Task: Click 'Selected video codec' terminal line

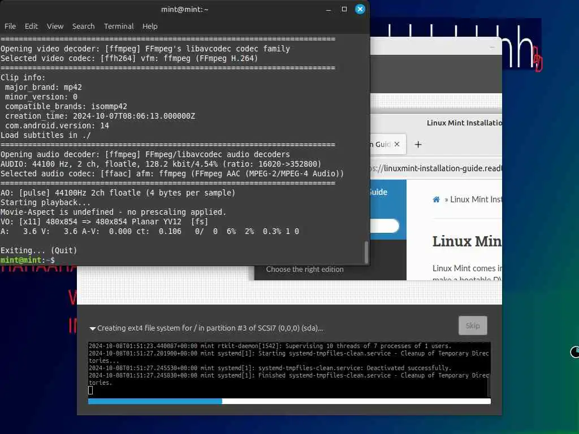Action: click(x=129, y=59)
